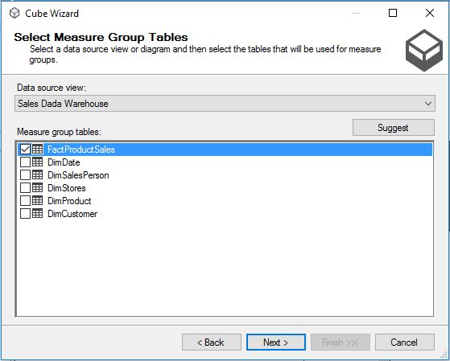Return with the Back button

pos(211,342)
